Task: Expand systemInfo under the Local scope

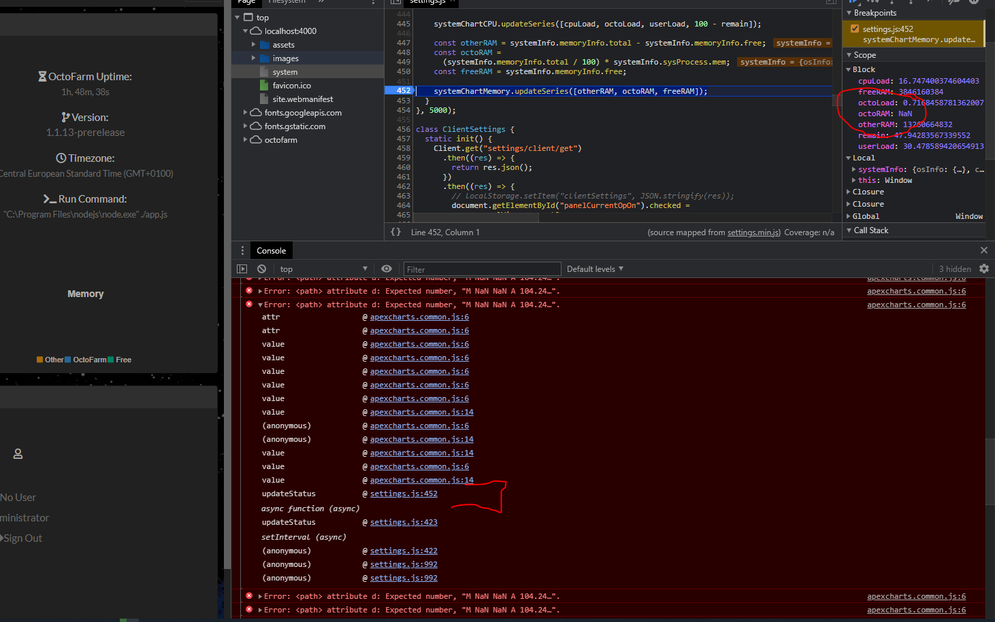Action: pyautogui.click(x=853, y=169)
